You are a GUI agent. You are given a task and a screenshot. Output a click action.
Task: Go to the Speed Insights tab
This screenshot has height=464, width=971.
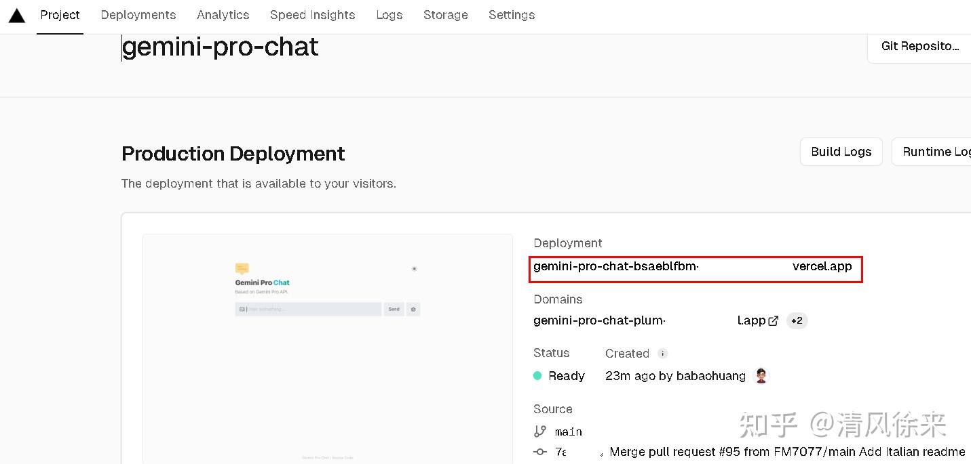coord(312,15)
